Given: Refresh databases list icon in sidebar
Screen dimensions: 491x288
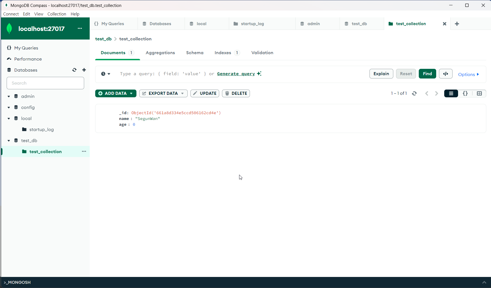Looking at the screenshot, I should pos(74,70).
